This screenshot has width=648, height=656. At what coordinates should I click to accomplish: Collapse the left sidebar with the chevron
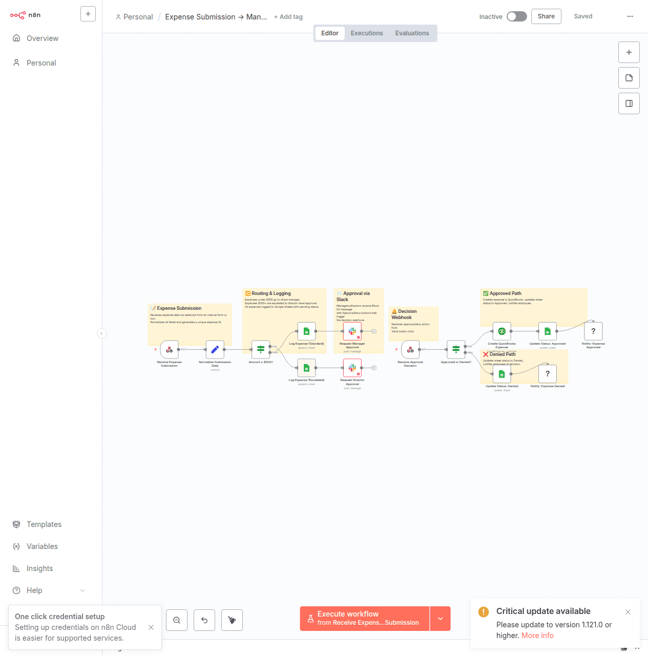[x=102, y=333]
